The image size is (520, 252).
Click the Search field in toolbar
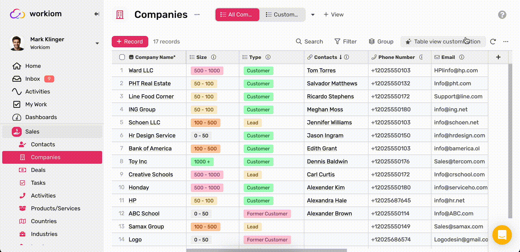pos(309,41)
